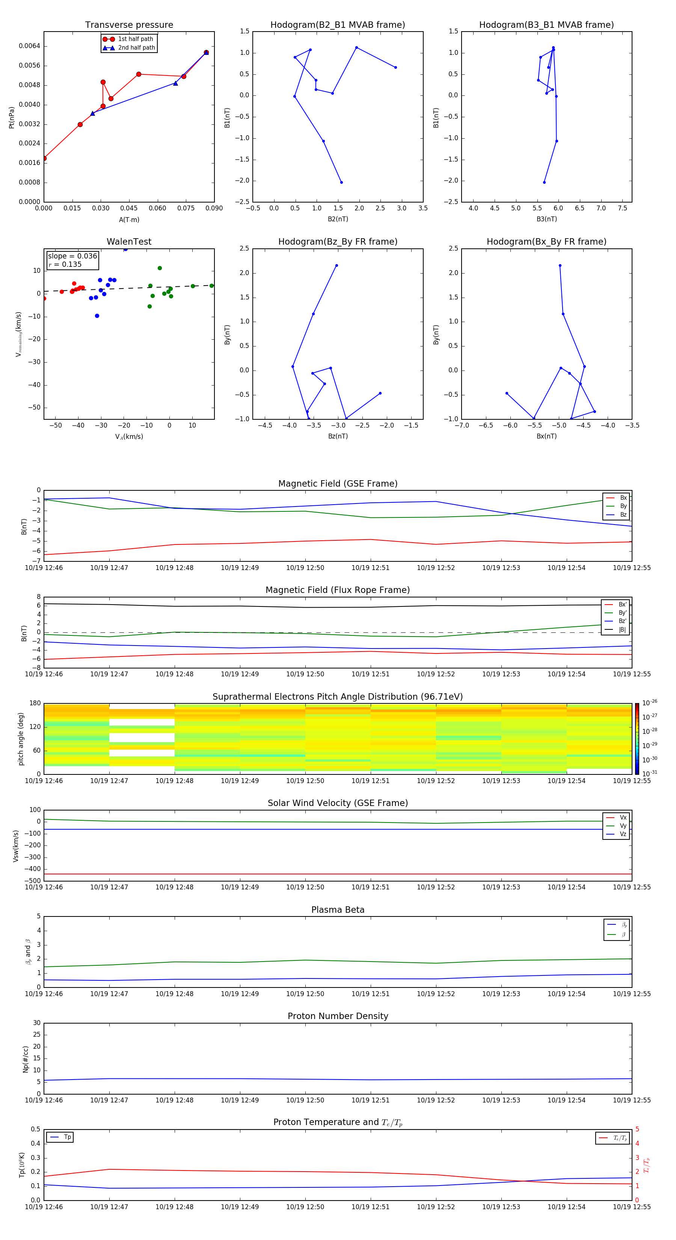
Task: Click the "B2(nT)" x-axis label
Action: 338,219
